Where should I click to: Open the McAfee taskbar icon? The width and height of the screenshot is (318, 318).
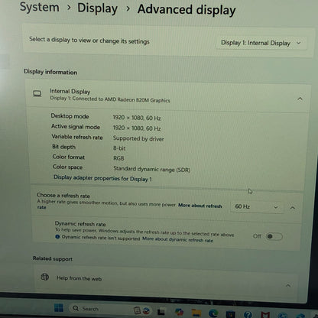[265, 315]
